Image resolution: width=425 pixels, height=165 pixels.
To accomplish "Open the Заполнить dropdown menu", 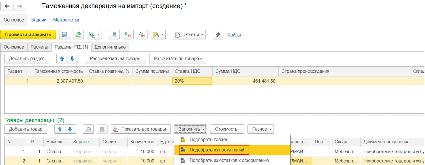I will pos(190,129).
